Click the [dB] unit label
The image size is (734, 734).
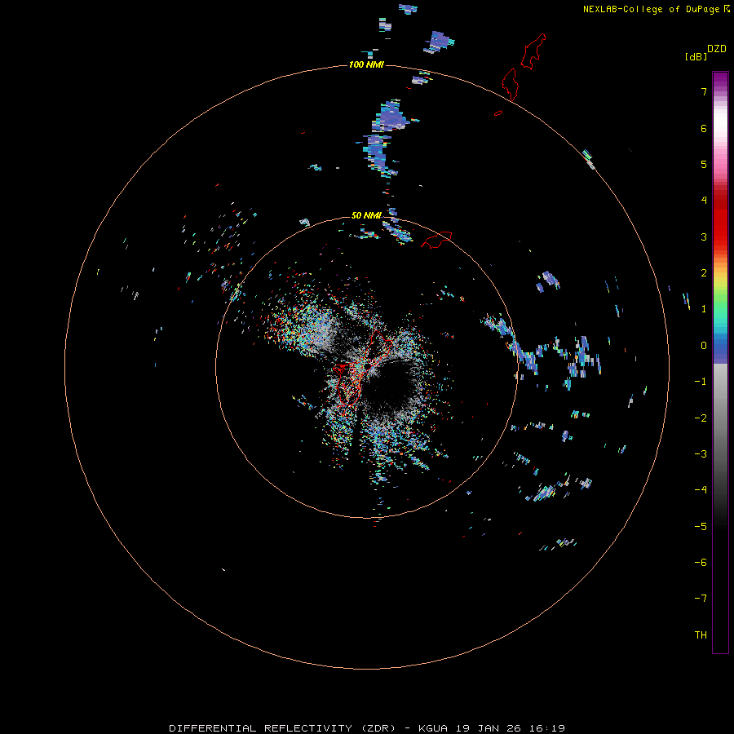coord(696,57)
